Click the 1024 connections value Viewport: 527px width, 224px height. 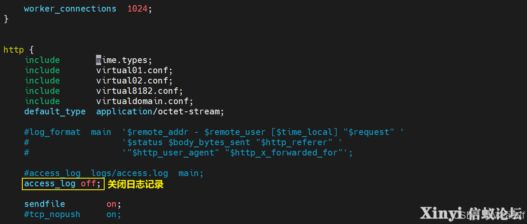tap(138, 9)
